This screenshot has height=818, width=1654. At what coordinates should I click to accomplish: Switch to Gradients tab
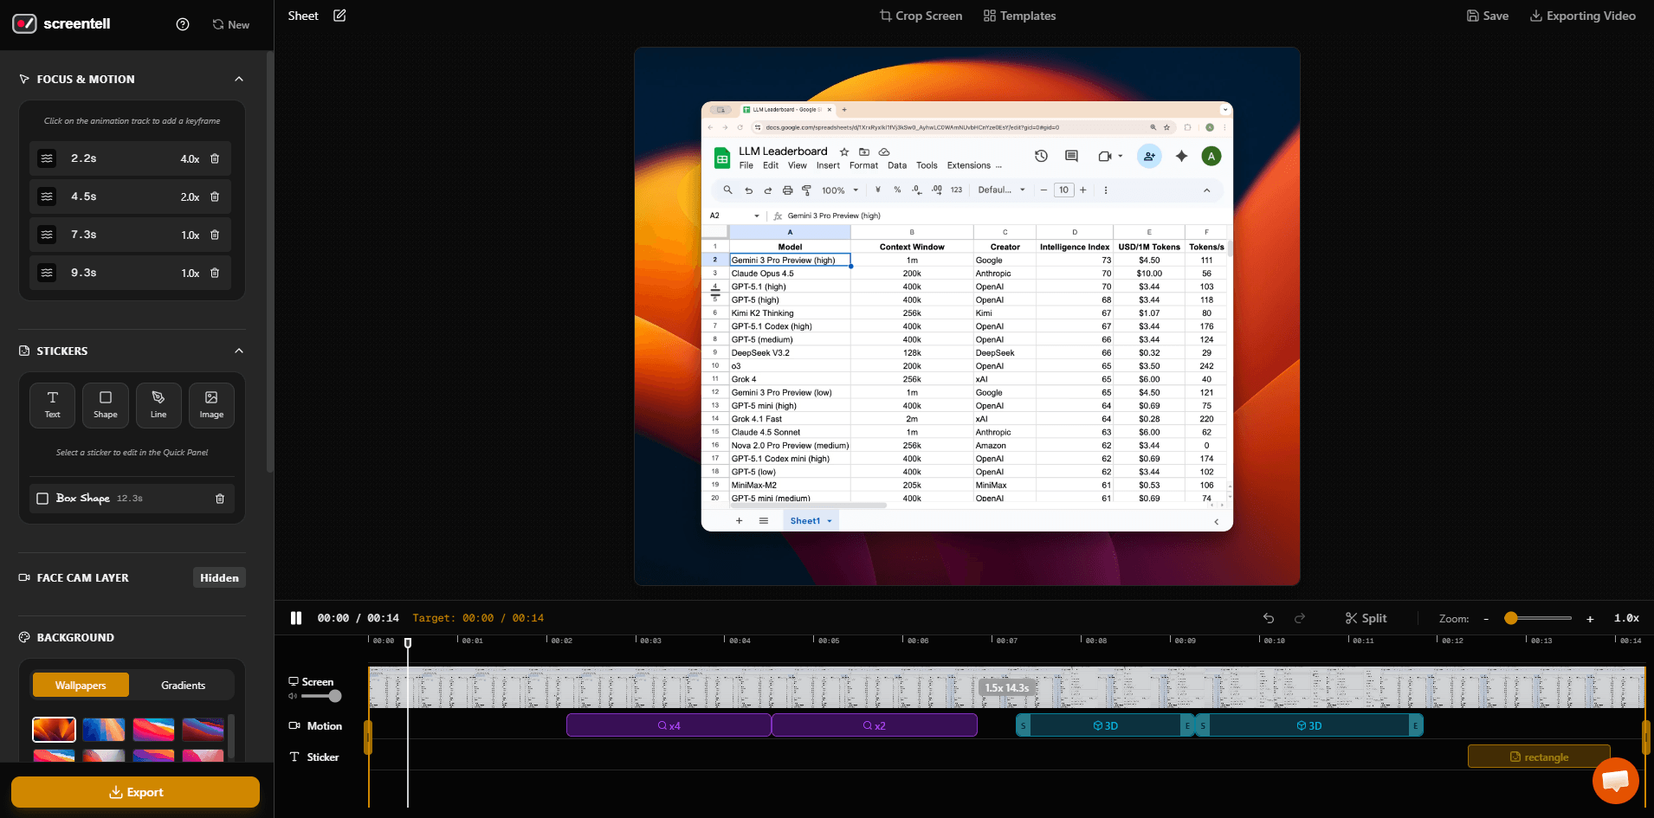pyautogui.click(x=183, y=685)
